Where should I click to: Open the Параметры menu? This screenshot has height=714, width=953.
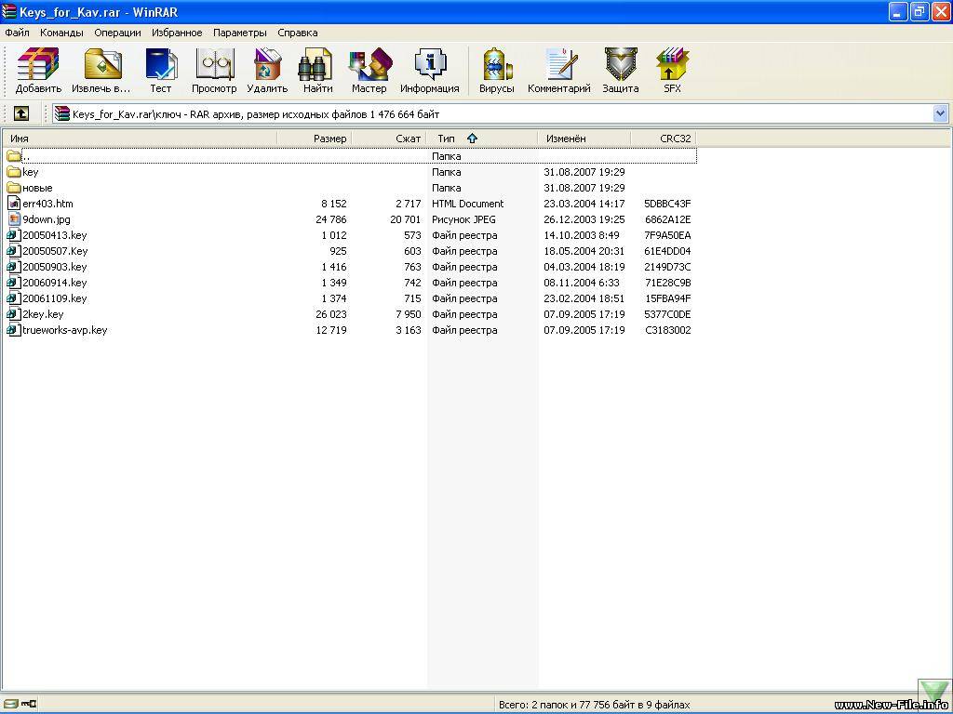pos(239,33)
